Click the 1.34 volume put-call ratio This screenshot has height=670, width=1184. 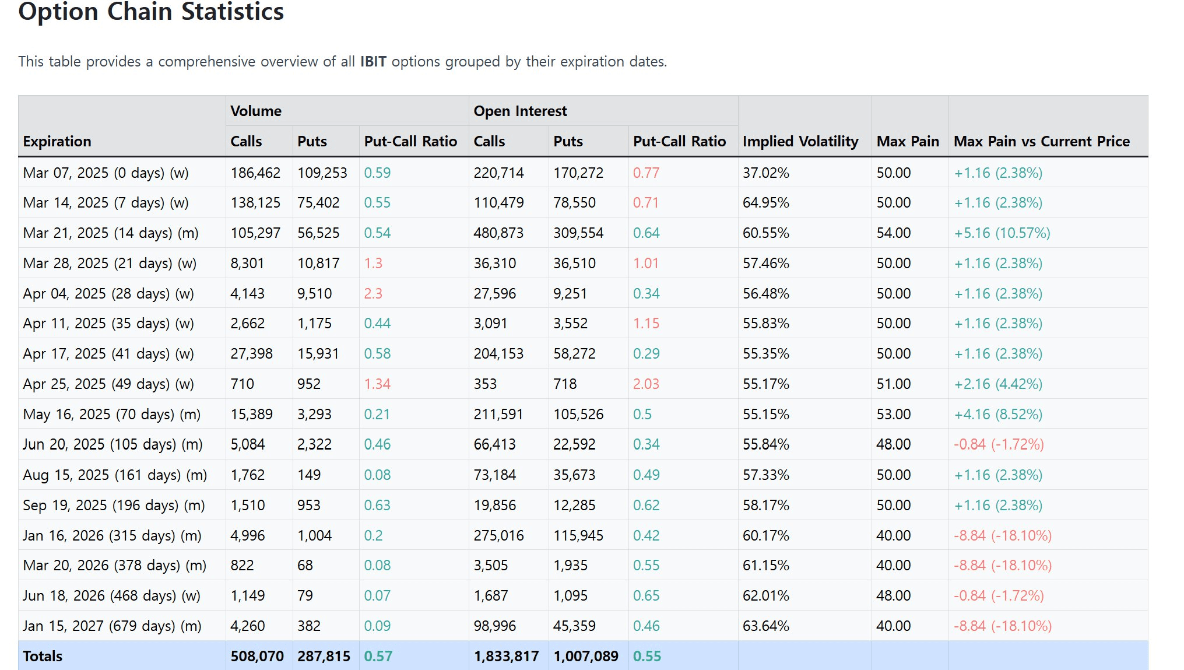tap(377, 384)
